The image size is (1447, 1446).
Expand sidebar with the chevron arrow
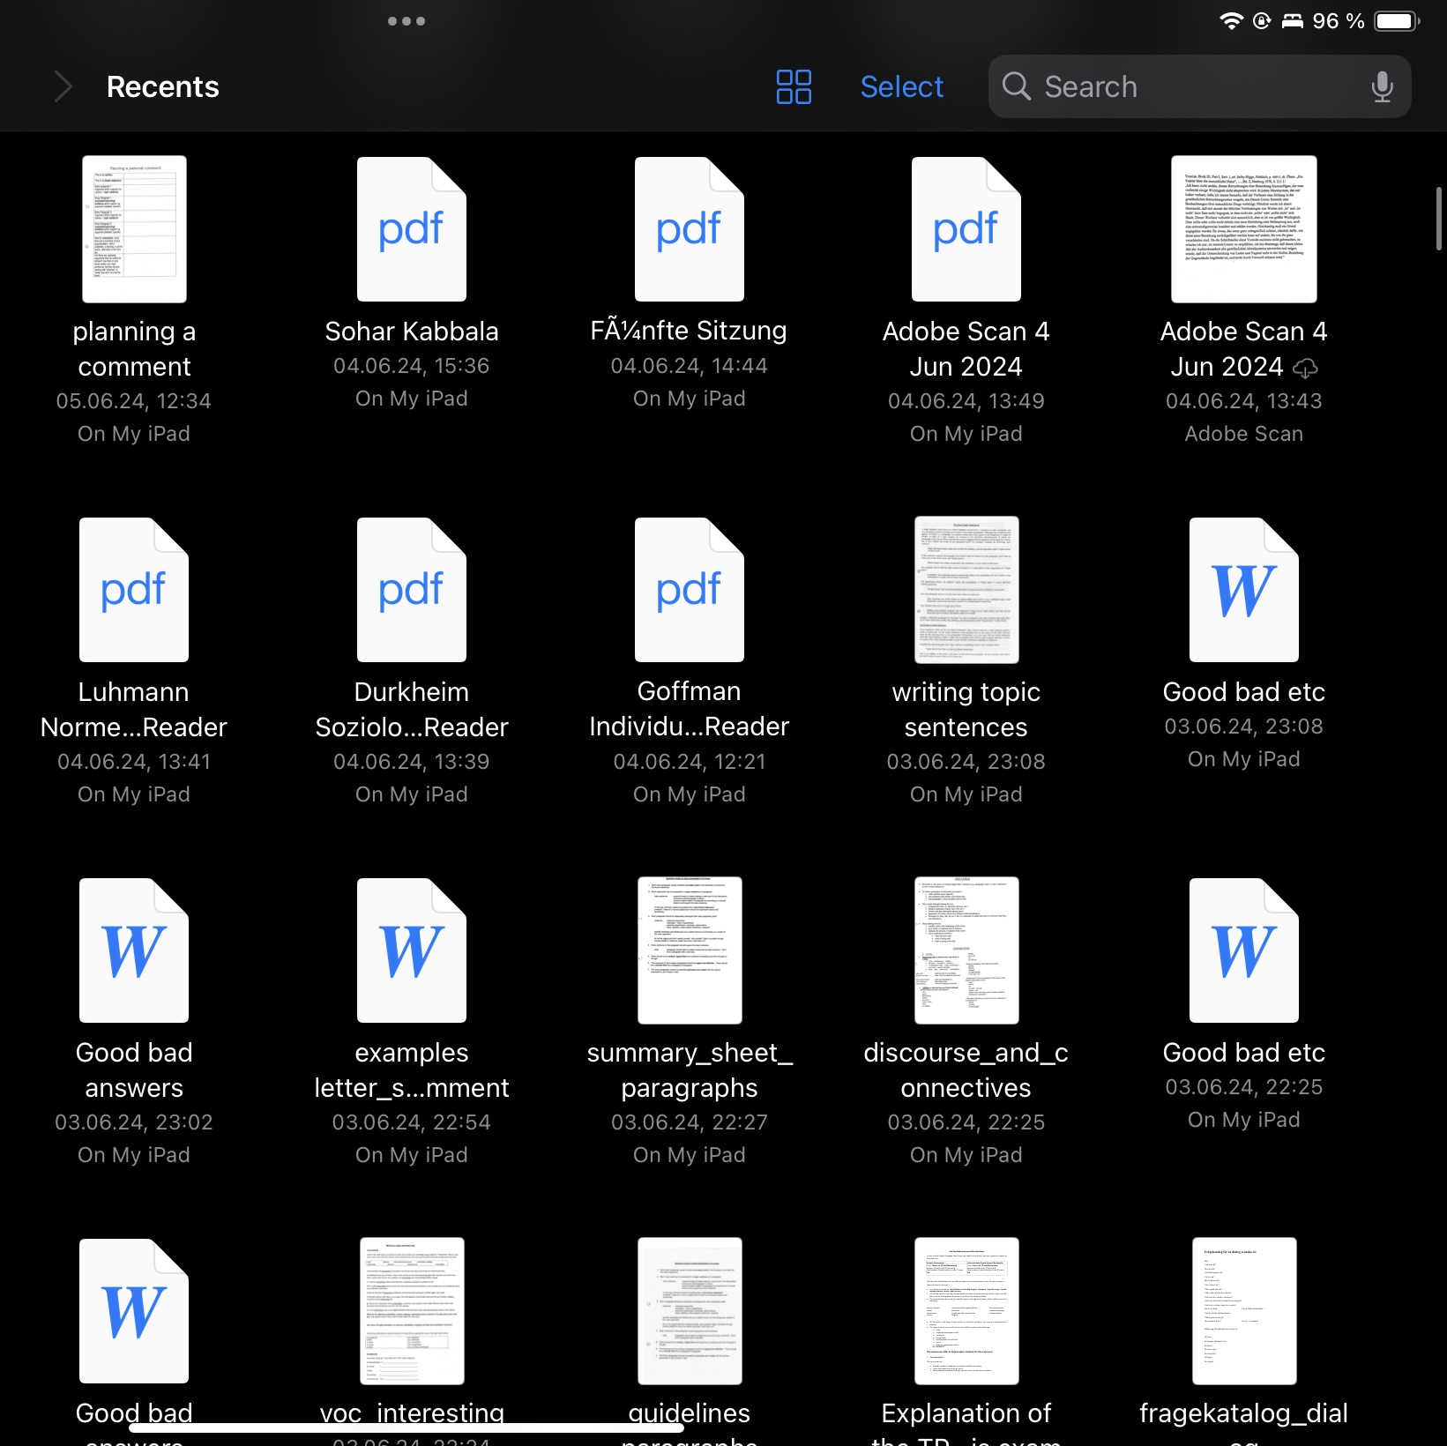pyautogui.click(x=63, y=86)
